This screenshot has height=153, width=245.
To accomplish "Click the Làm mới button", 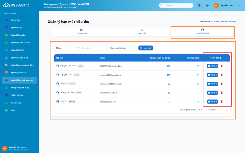I will (146, 48).
